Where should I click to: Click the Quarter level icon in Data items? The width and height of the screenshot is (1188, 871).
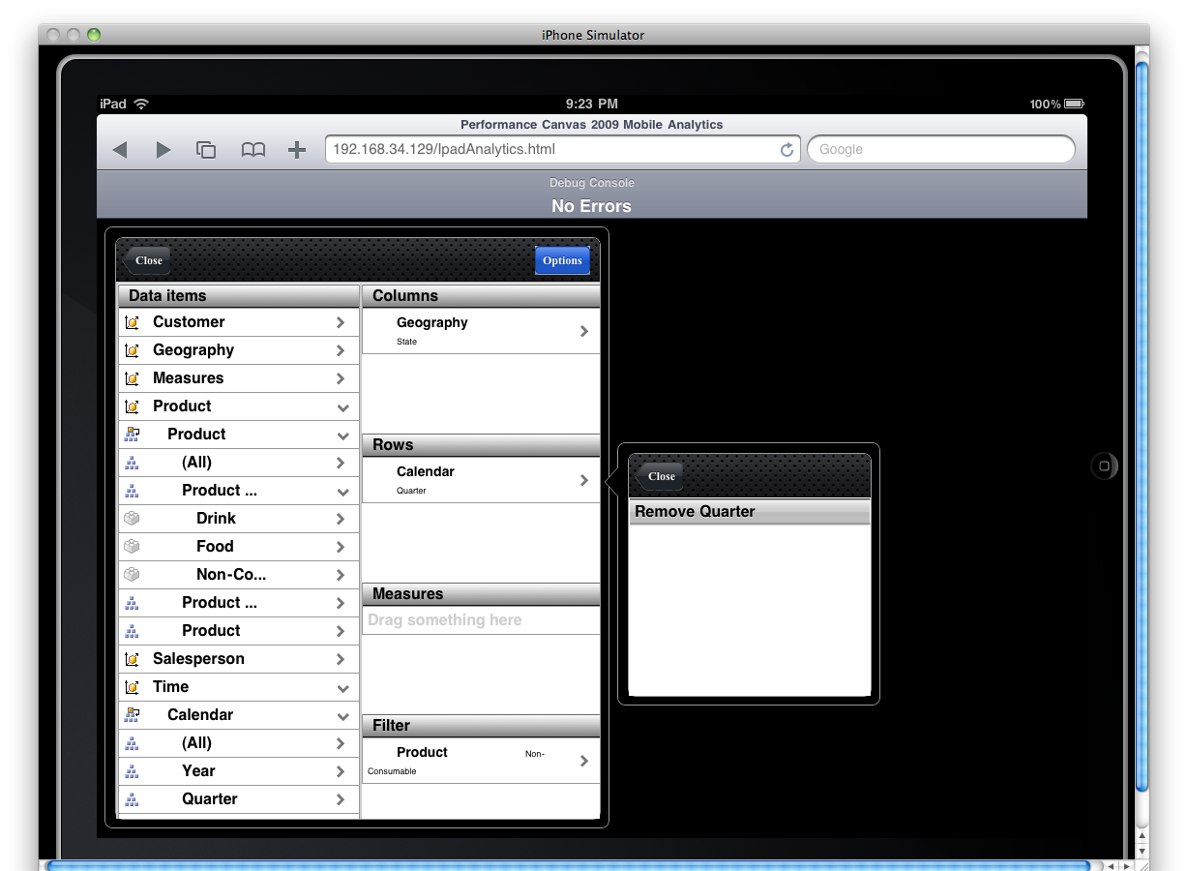(x=132, y=799)
